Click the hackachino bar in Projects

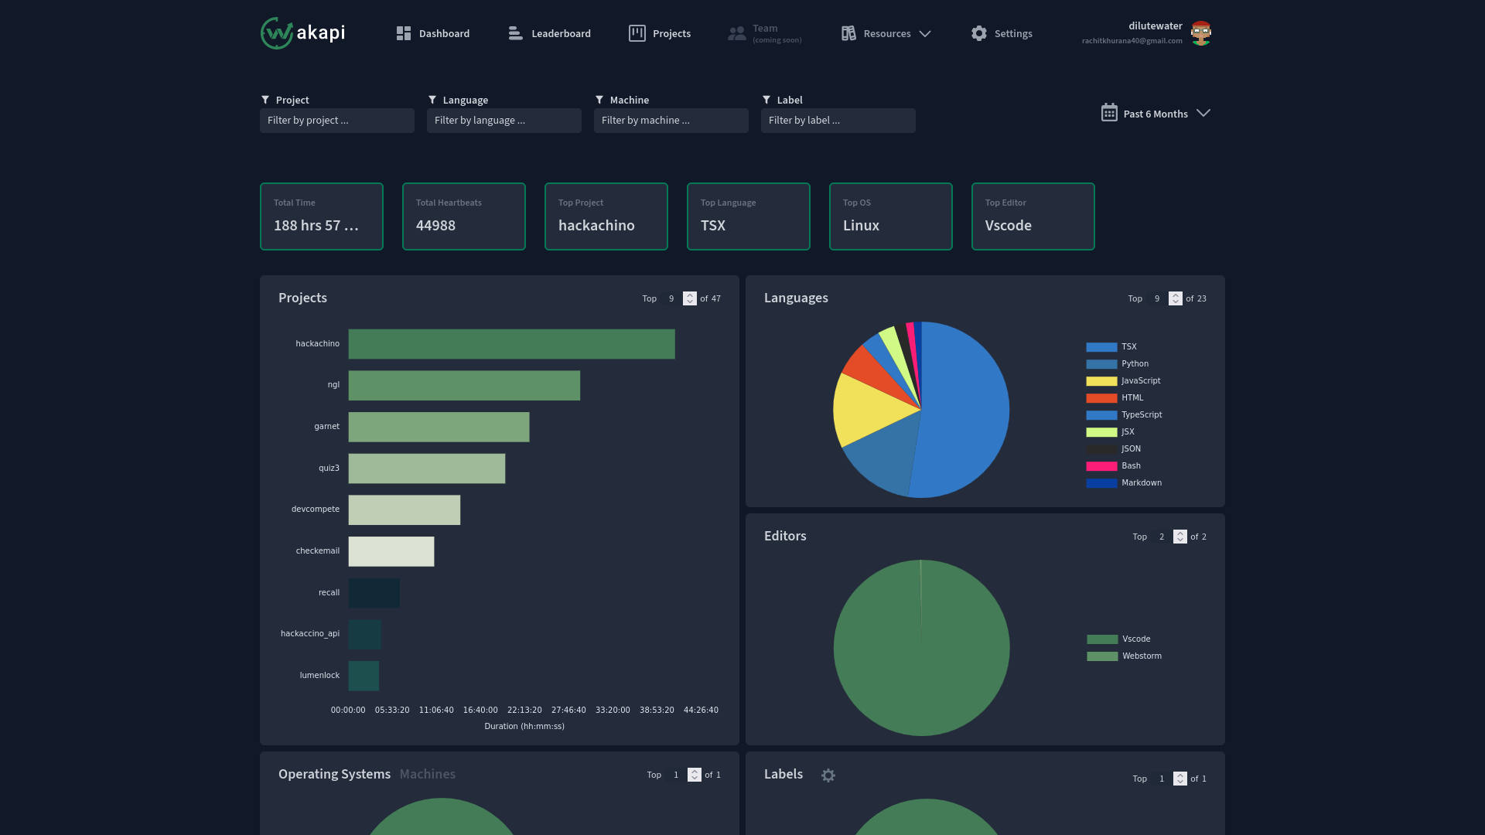click(511, 344)
